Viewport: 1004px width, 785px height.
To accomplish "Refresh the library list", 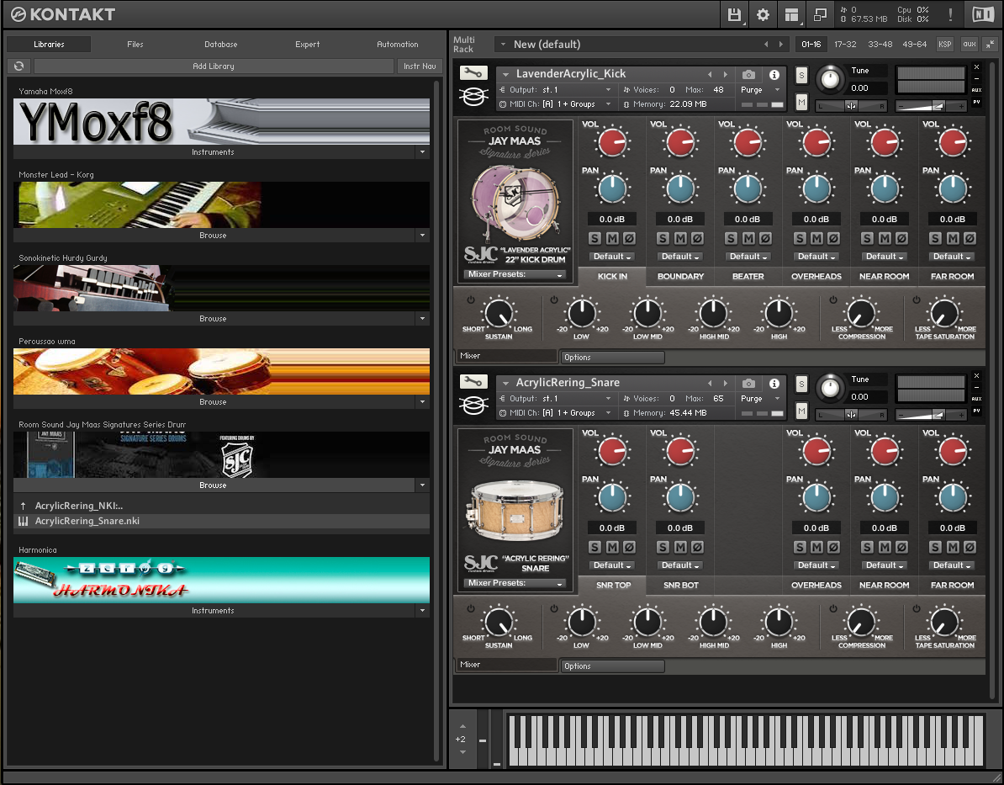I will pyautogui.click(x=19, y=66).
